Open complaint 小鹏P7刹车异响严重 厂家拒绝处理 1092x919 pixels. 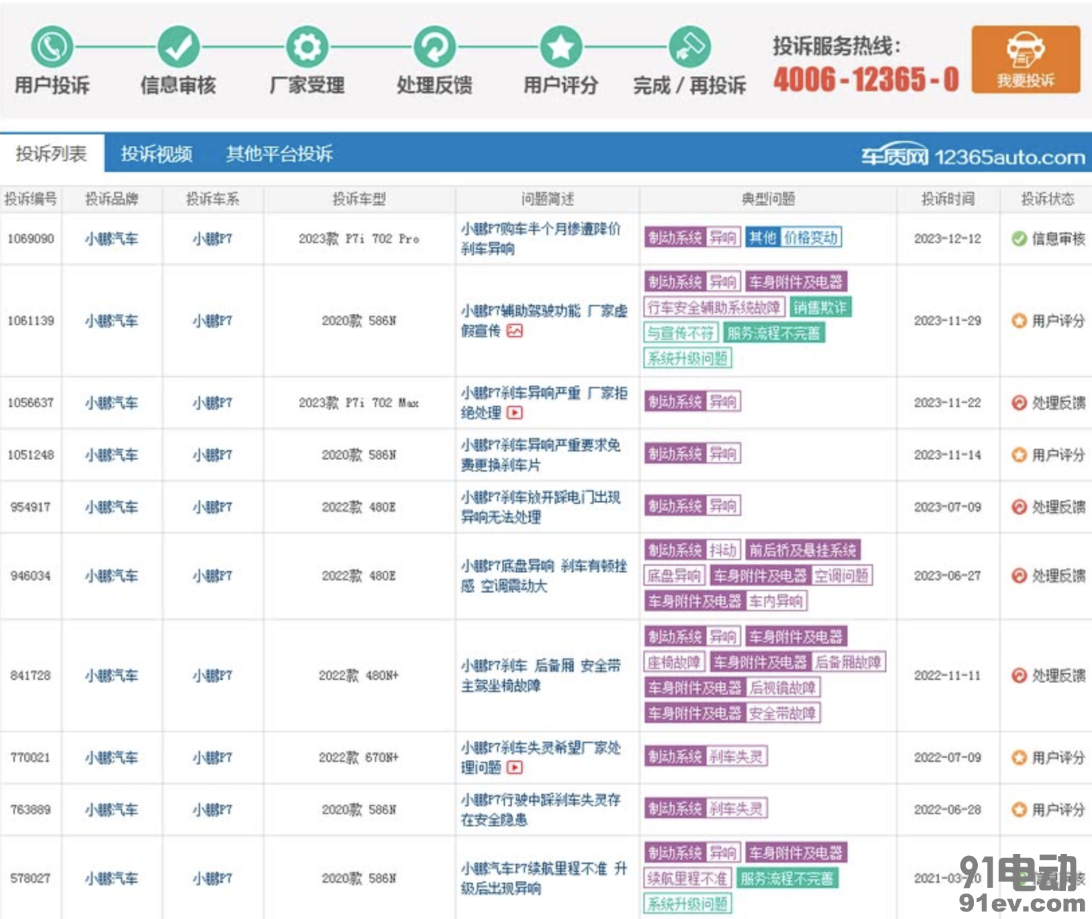pos(544,402)
